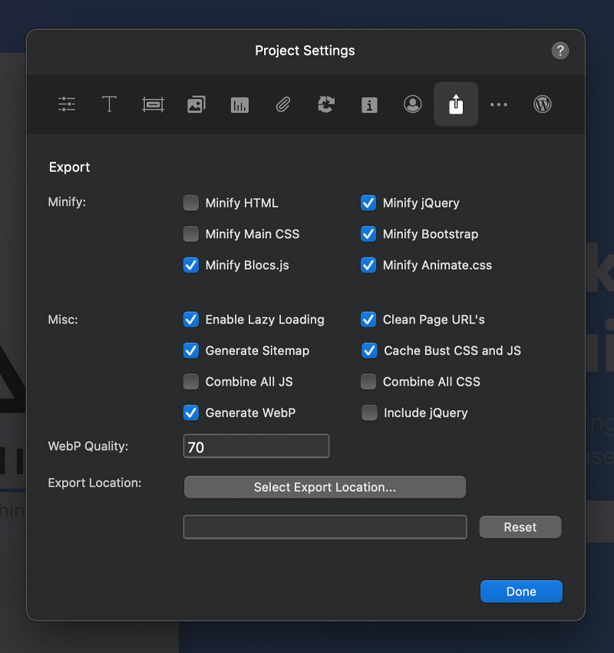Uncheck Minify Bootstrap

[368, 234]
